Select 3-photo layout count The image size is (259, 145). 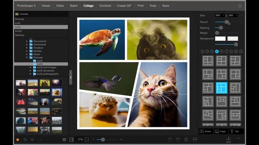(x=207, y=52)
